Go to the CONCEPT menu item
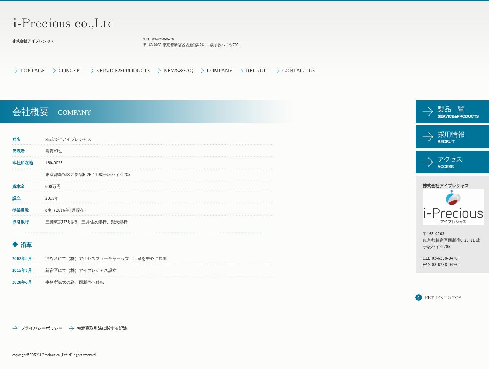This screenshot has width=489, height=369. pyautogui.click(x=70, y=71)
